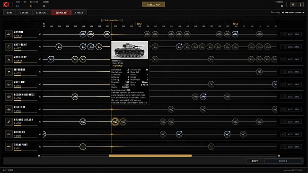Click Accelerate on the Transport row
This screenshot has height=173, width=308.
[x=293, y=147]
